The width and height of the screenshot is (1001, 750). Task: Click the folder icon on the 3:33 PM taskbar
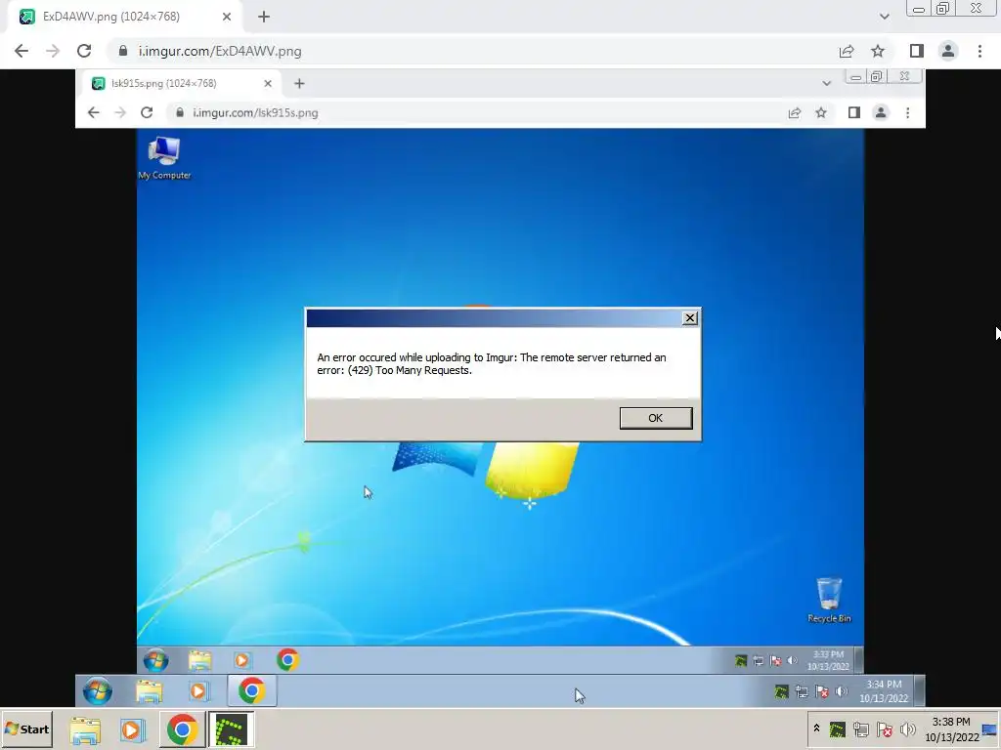click(199, 660)
